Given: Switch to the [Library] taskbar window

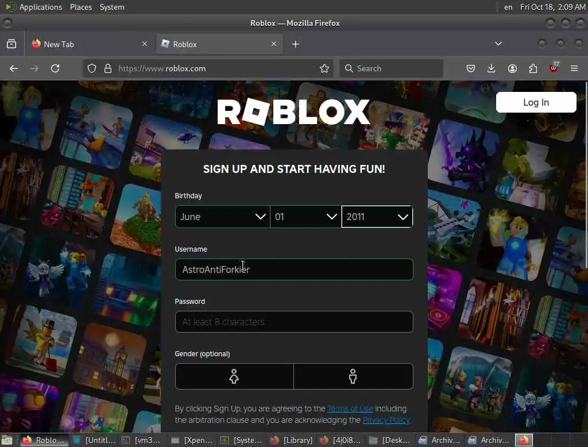Looking at the screenshot, I should pyautogui.click(x=291, y=440).
